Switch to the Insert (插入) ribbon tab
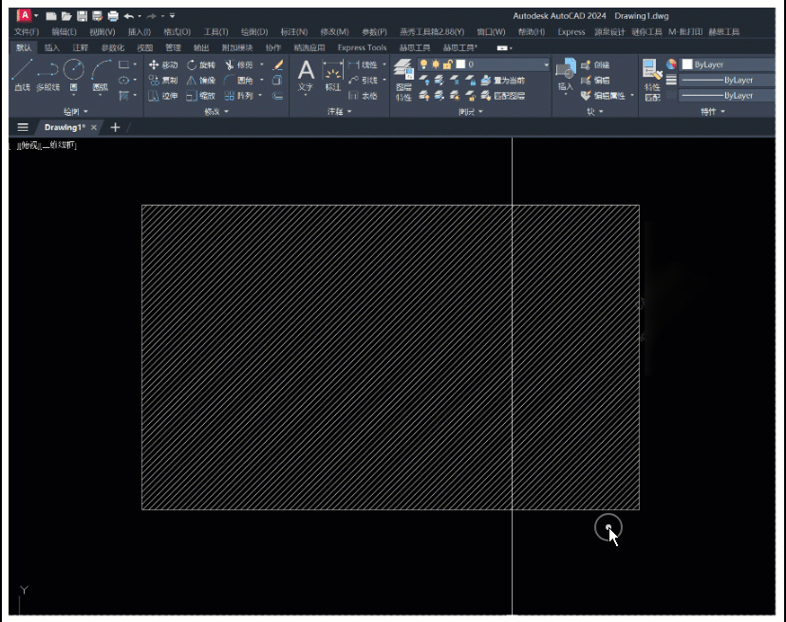 [52, 47]
